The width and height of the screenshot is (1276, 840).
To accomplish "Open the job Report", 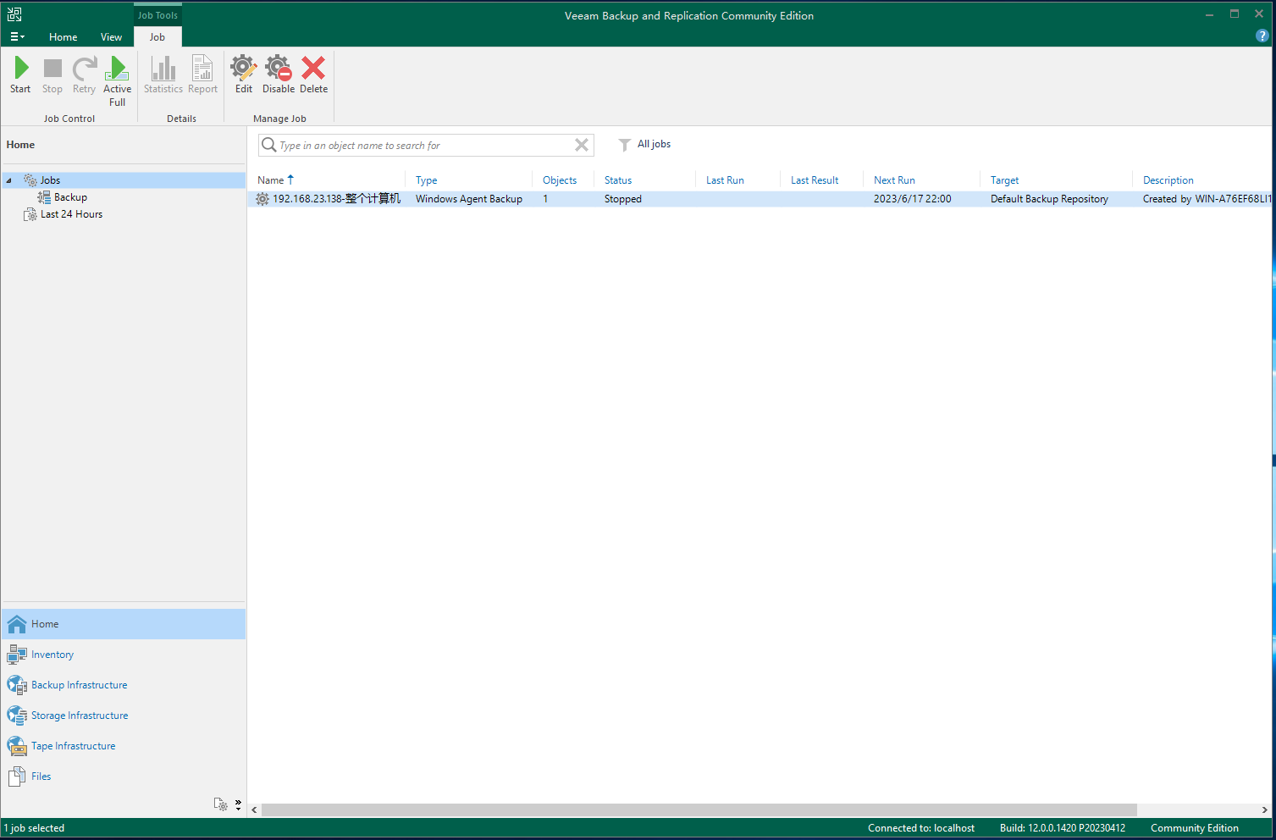I will tap(202, 75).
